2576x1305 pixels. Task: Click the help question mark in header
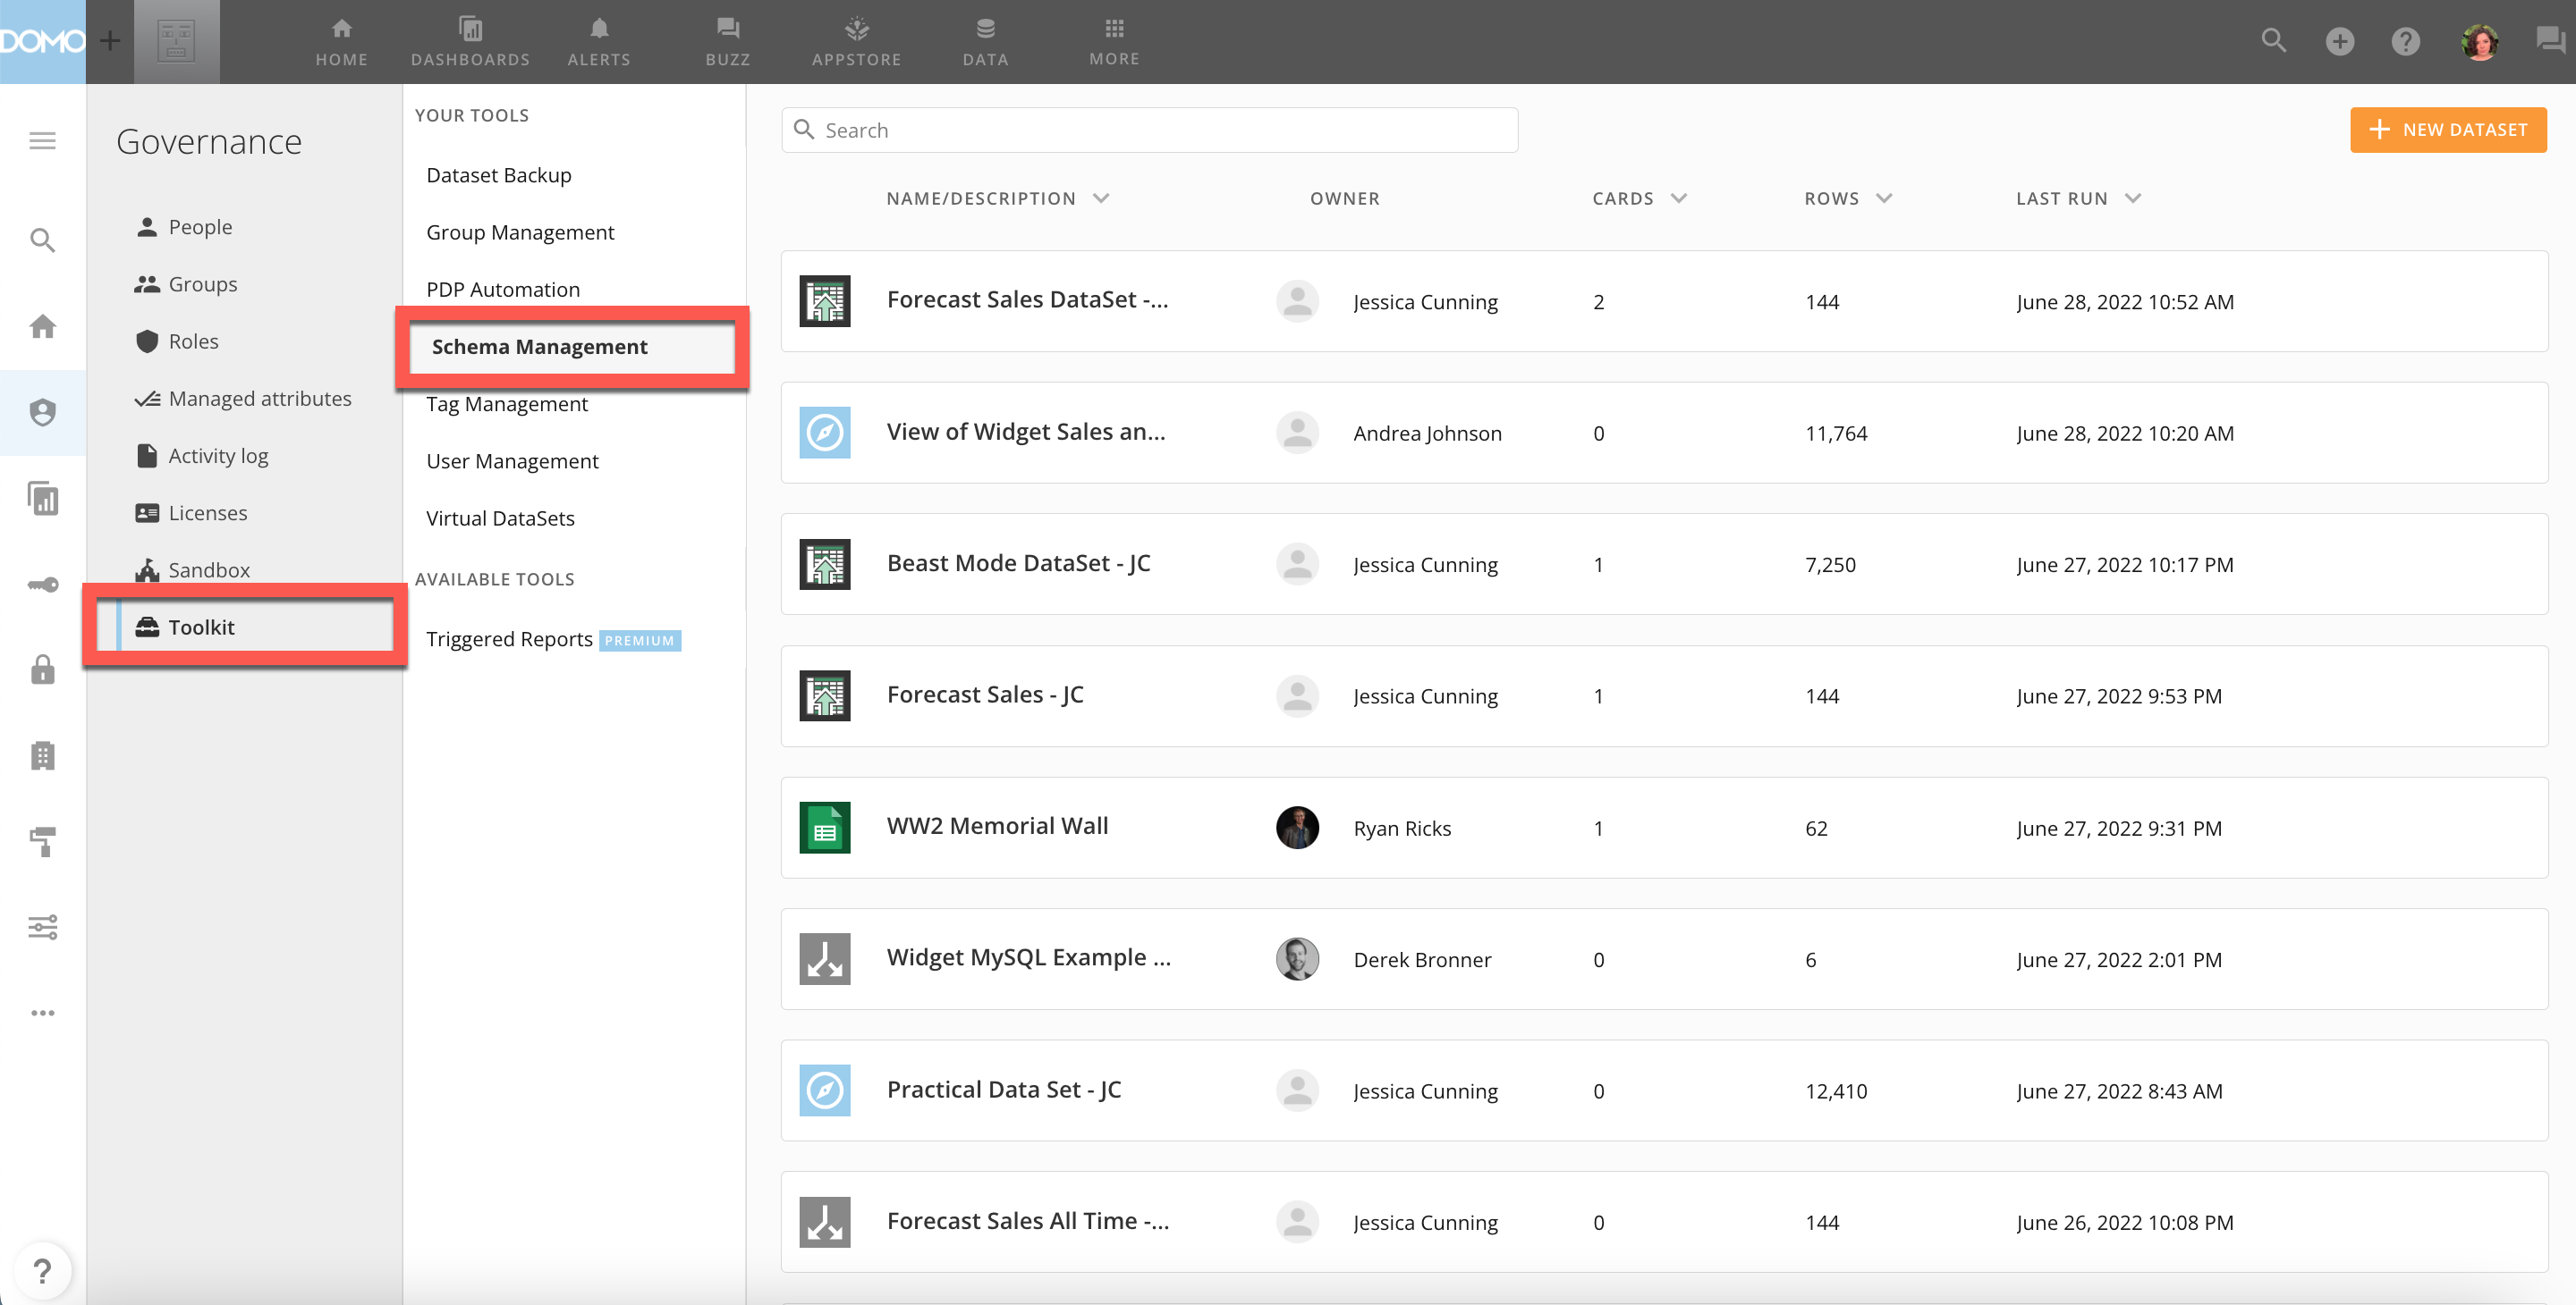pyautogui.click(x=2405, y=41)
